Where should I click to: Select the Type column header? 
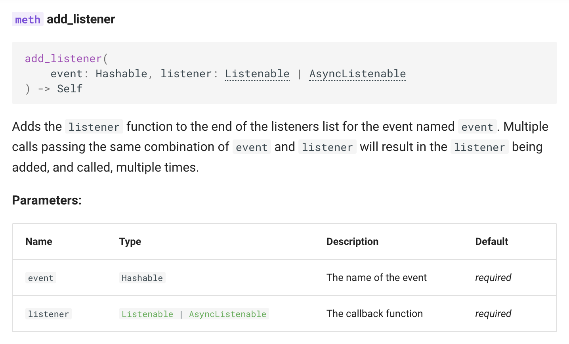click(130, 241)
